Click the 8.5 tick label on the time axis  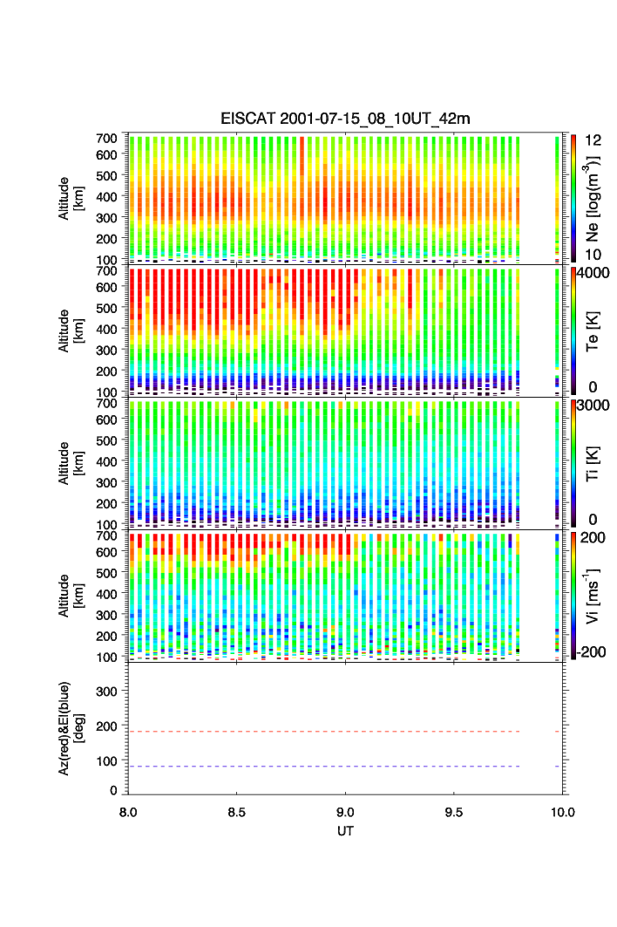click(237, 813)
